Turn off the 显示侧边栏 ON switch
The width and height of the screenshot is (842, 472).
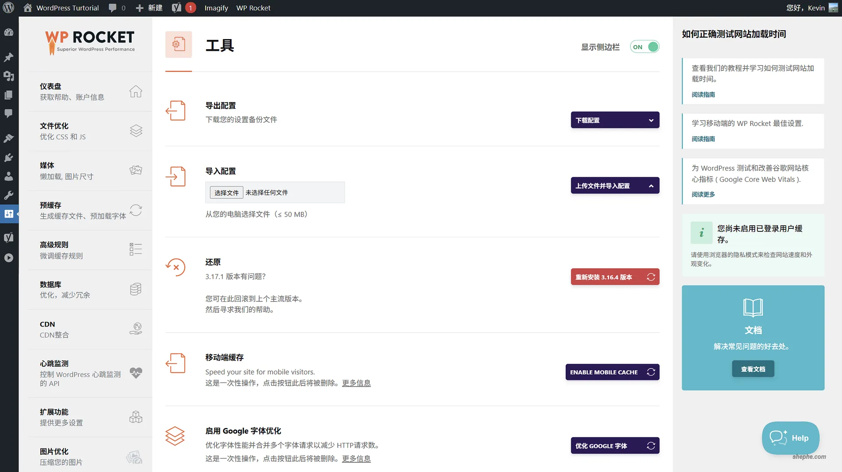644,46
